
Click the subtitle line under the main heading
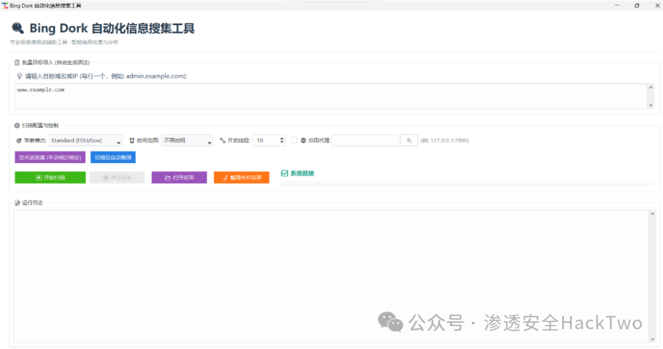(x=64, y=42)
